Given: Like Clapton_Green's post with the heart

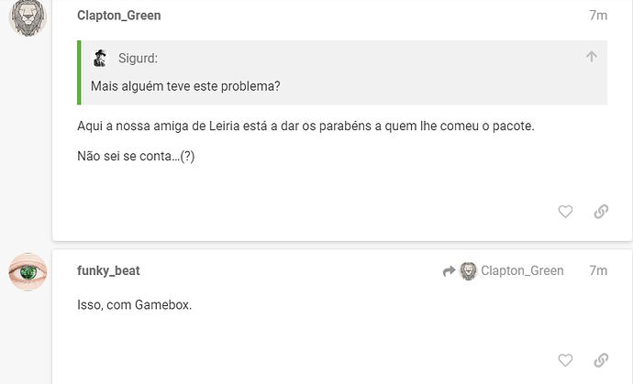Looking at the screenshot, I should [565, 212].
